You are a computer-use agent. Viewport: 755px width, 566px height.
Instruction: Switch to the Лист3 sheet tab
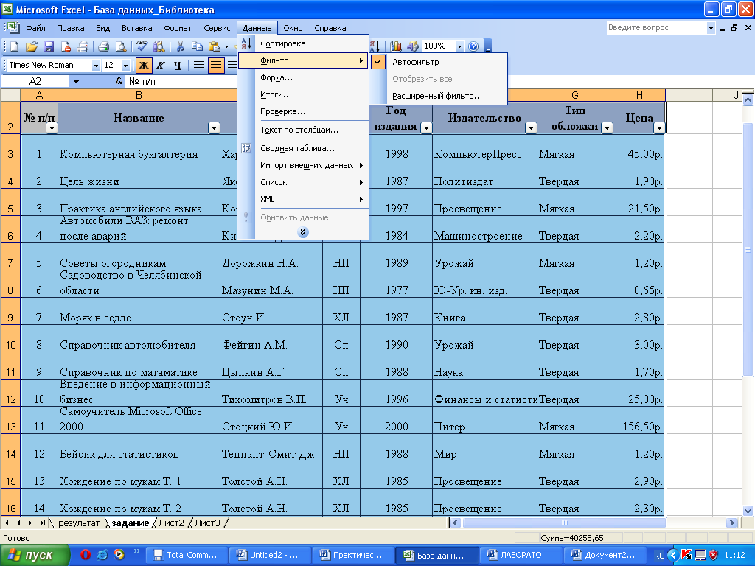pos(207,523)
